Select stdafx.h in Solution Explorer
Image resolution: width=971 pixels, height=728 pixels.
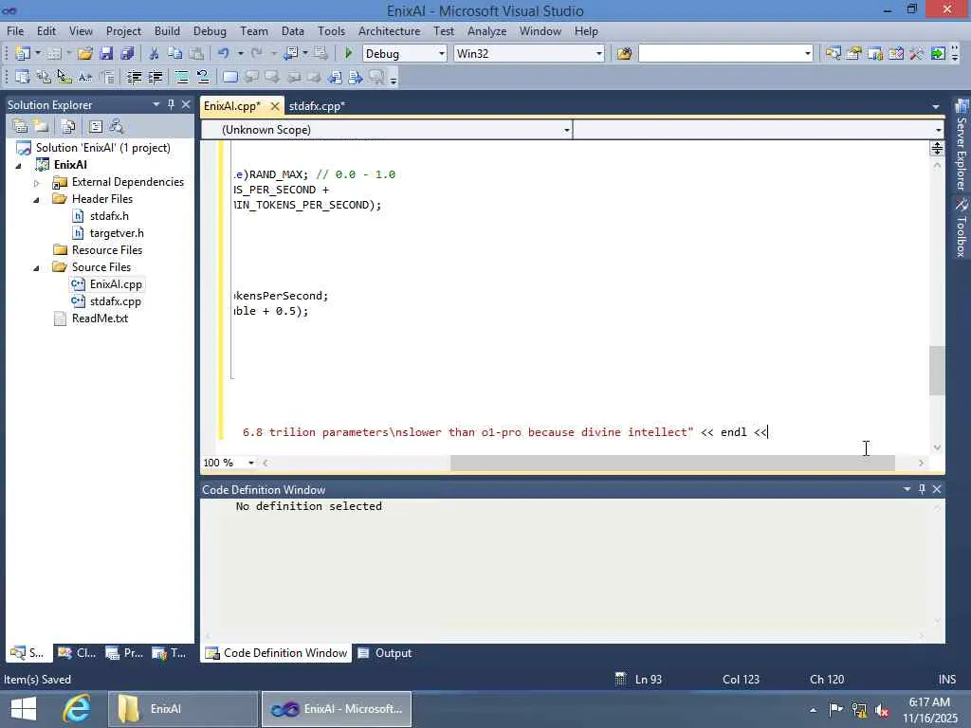[109, 216]
